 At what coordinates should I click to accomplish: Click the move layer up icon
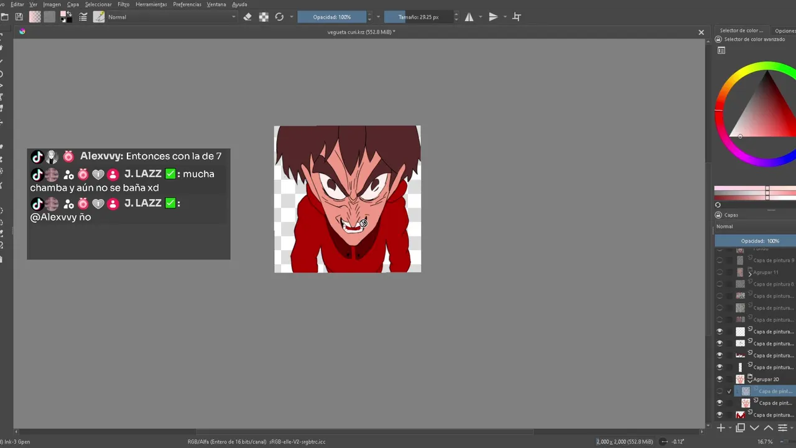[x=769, y=427]
